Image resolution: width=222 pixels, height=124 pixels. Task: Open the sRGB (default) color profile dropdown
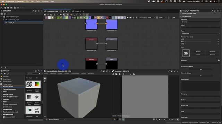click(x=57, y=120)
